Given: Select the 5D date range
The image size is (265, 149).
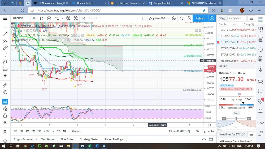Looking at the screenshot, I should pyautogui.click(x=21, y=131).
